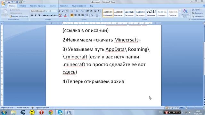Apply strikethrough formatting
This screenshot has width=205, height=115.
[x=45, y=15]
